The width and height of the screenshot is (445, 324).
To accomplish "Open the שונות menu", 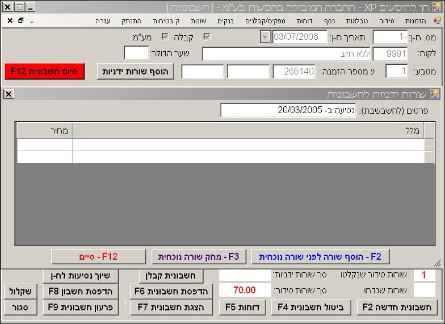I will pyautogui.click(x=198, y=21).
